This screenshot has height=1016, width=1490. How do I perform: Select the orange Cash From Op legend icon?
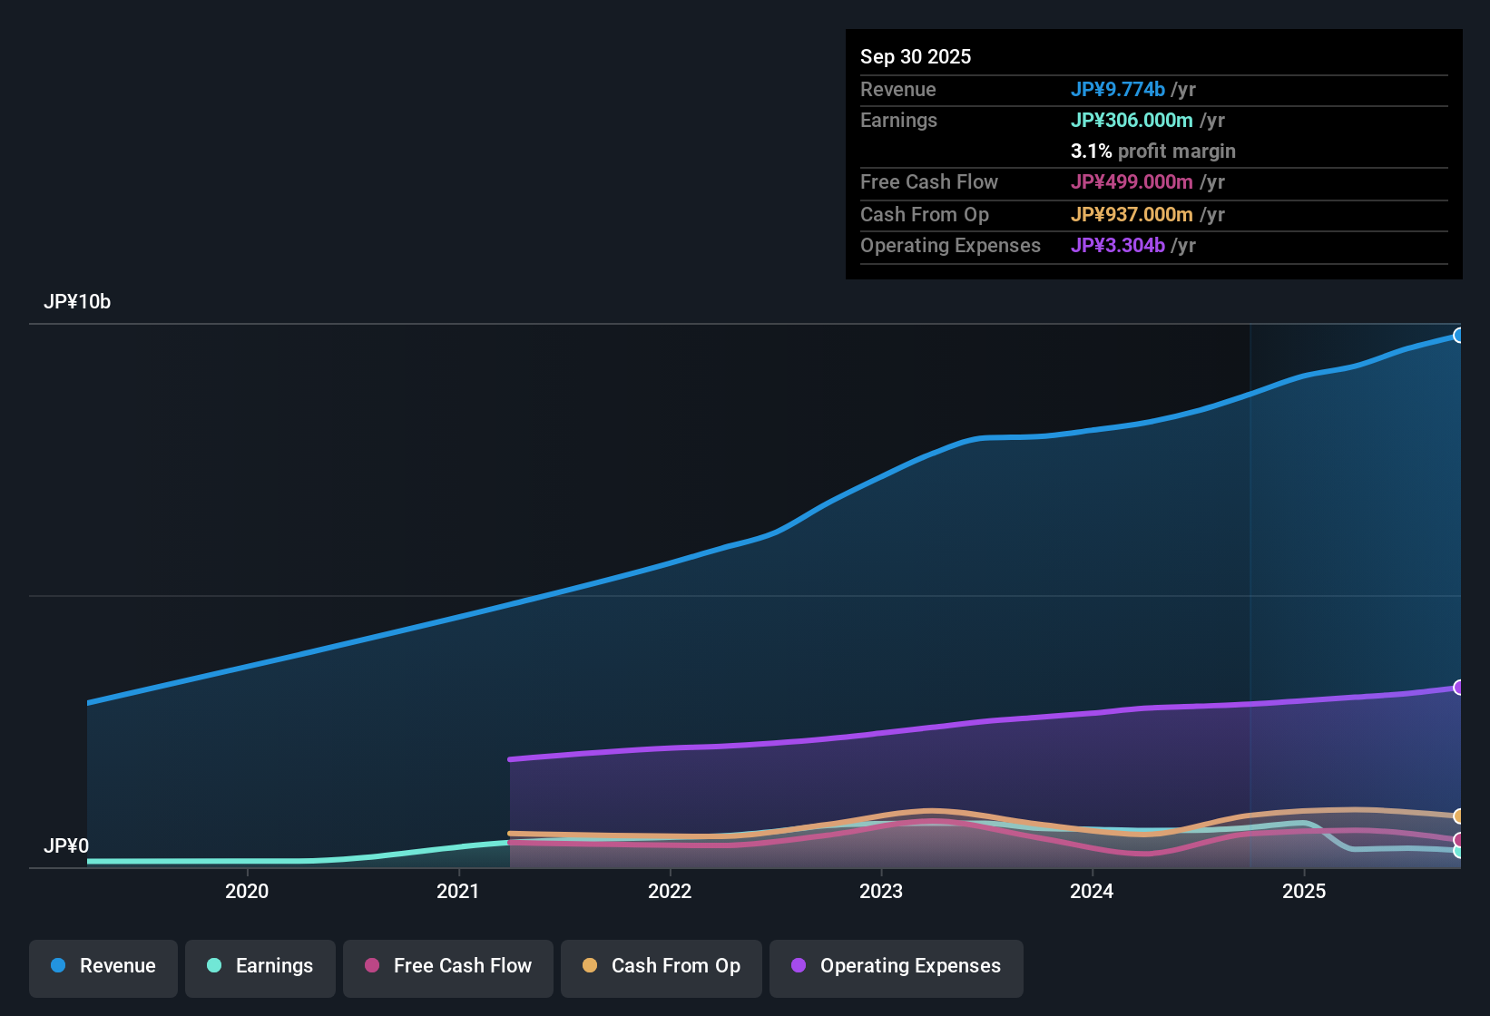[x=589, y=966]
